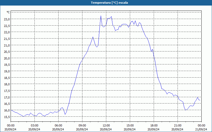Select the 20/09/24 date under 12:00
This screenshot has width=212, height=132.
click(106, 129)
